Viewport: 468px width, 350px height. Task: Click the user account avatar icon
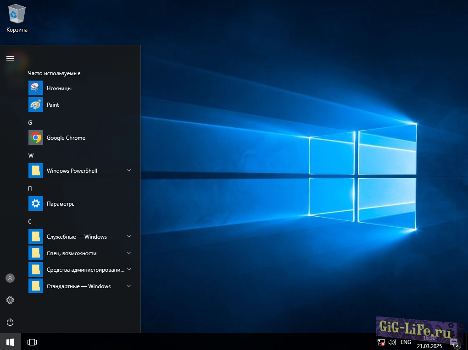10,278
